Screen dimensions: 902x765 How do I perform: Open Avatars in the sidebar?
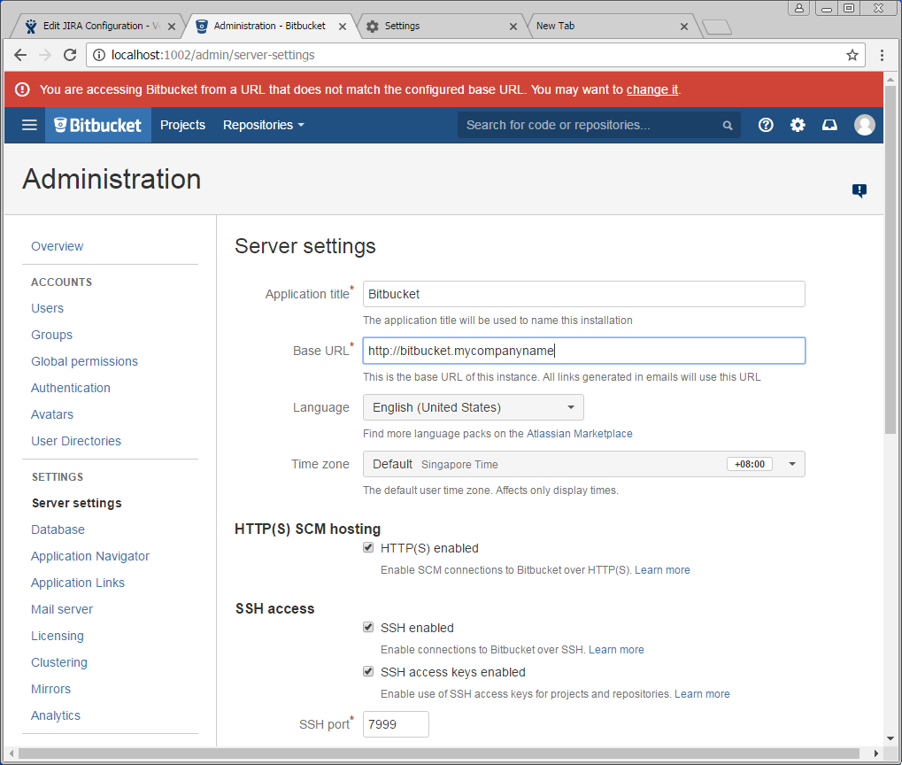[52, 414]
